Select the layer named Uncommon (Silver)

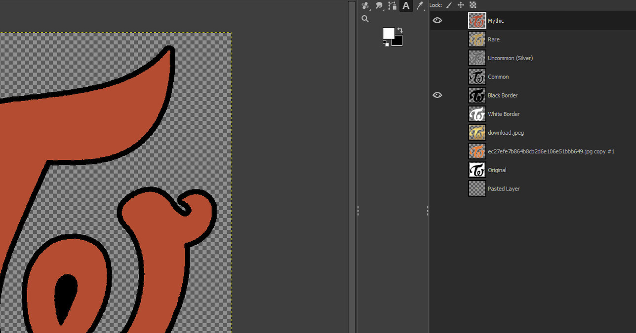tap(510, 58)
